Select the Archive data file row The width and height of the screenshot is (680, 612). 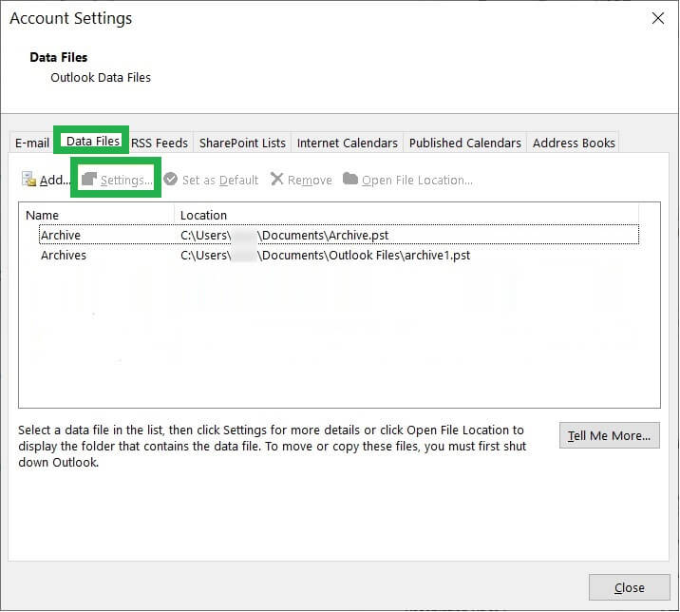339,235
